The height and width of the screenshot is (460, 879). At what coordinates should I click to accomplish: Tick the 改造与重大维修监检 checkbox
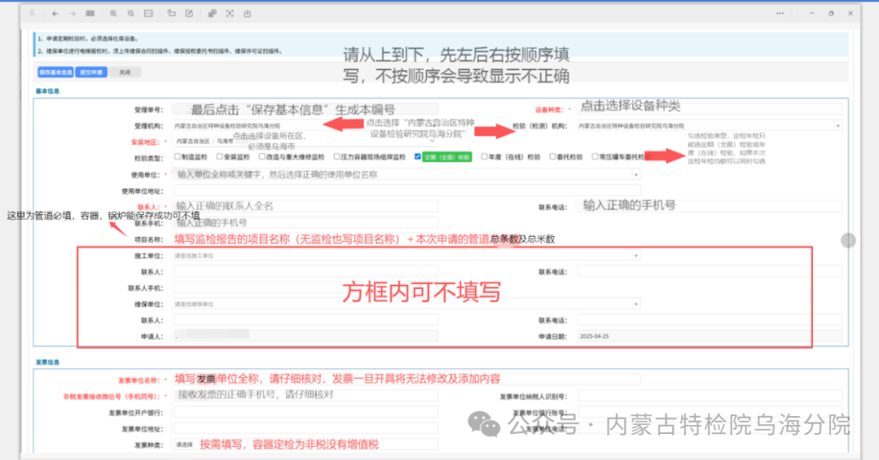pos(262,156)
